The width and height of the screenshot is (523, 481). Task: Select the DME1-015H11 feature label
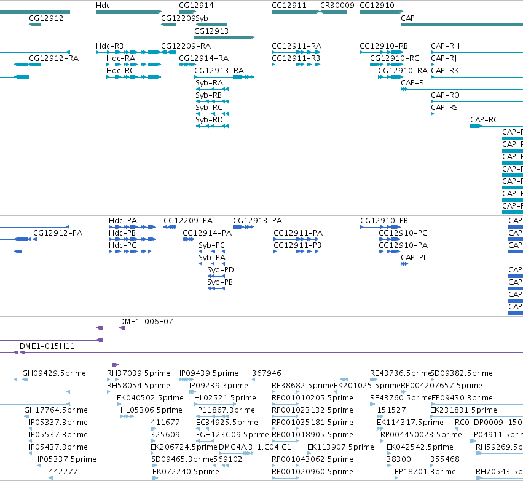pyautogui.click(x=47, y=346)
